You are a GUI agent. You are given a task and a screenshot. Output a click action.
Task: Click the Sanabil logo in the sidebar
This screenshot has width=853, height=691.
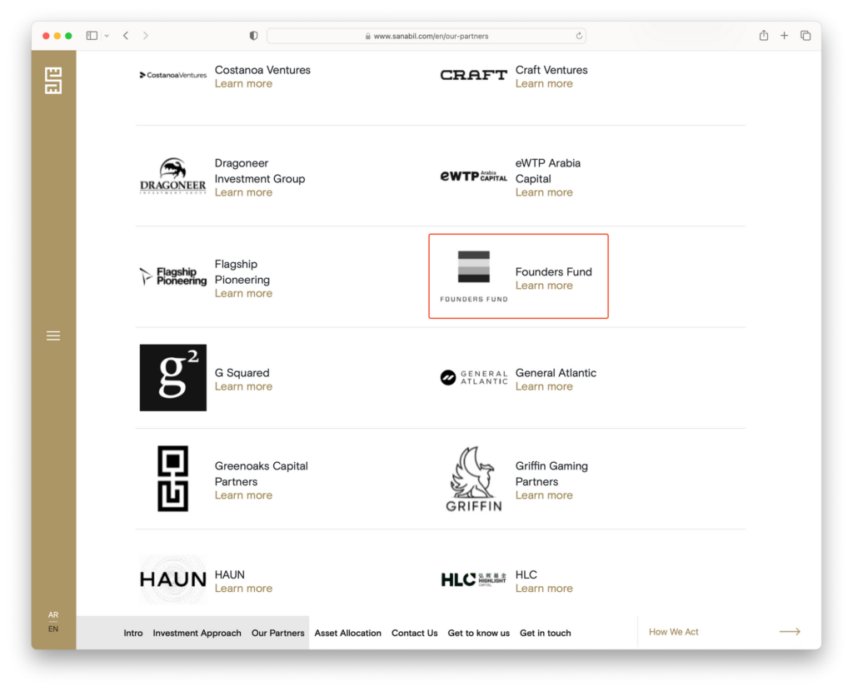pyautogui.click(x=53, y=81)
